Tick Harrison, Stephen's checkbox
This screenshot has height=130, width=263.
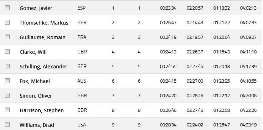[x=7, y=110]
